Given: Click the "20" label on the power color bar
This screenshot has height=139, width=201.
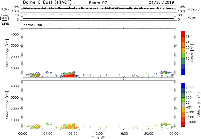Looking at the screenshot, I should [187, 48].
